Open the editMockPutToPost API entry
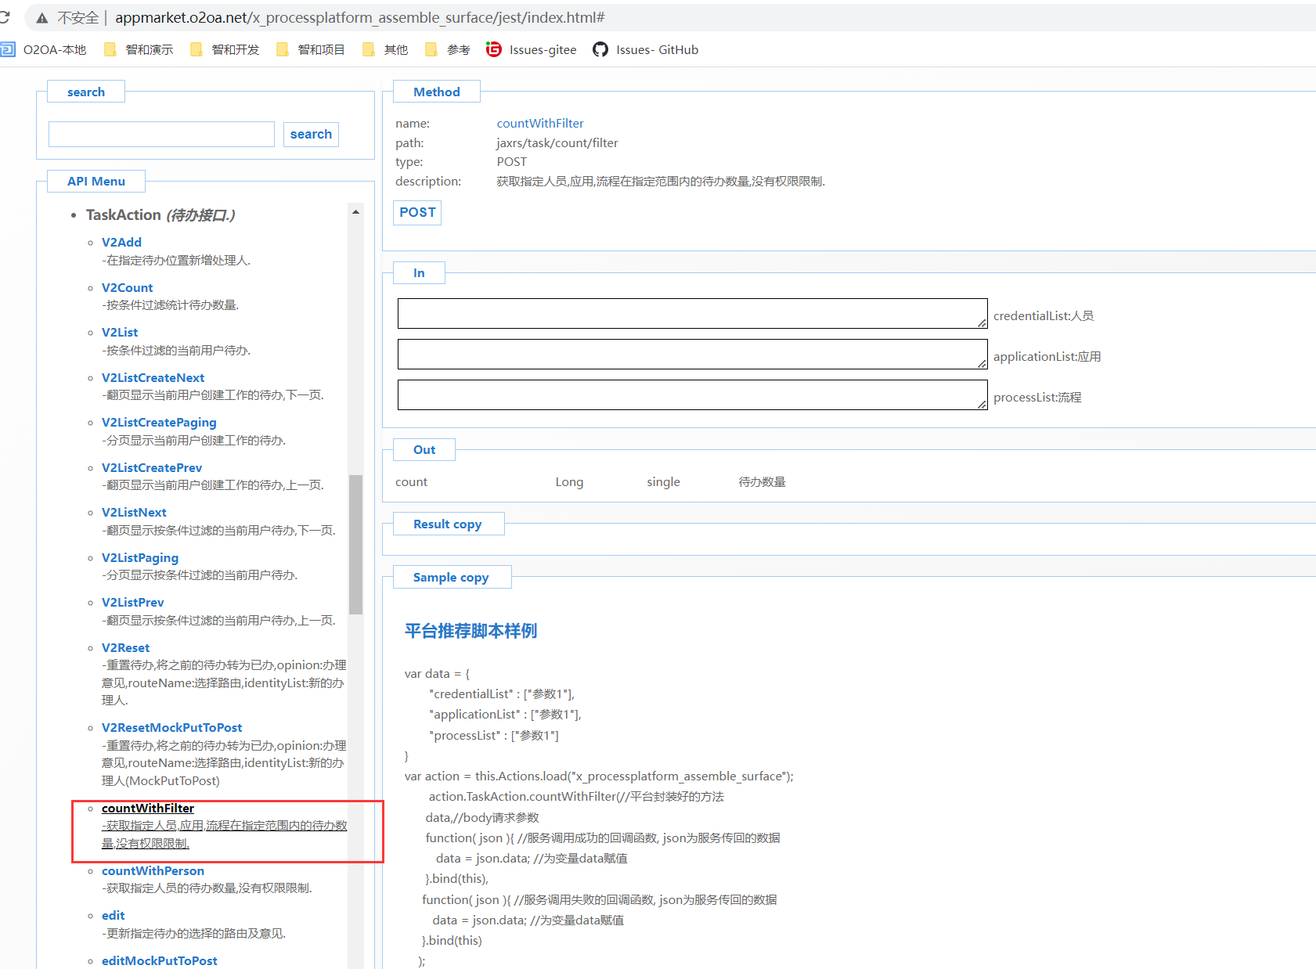Viewport: 1316px width, 969px height. (x=160, y=960)
